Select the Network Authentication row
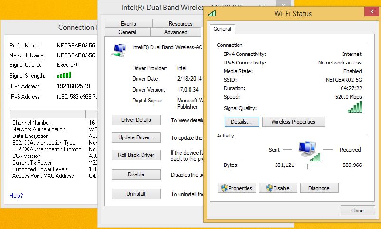This screenshot has width=381, height=229. (54, 129)
